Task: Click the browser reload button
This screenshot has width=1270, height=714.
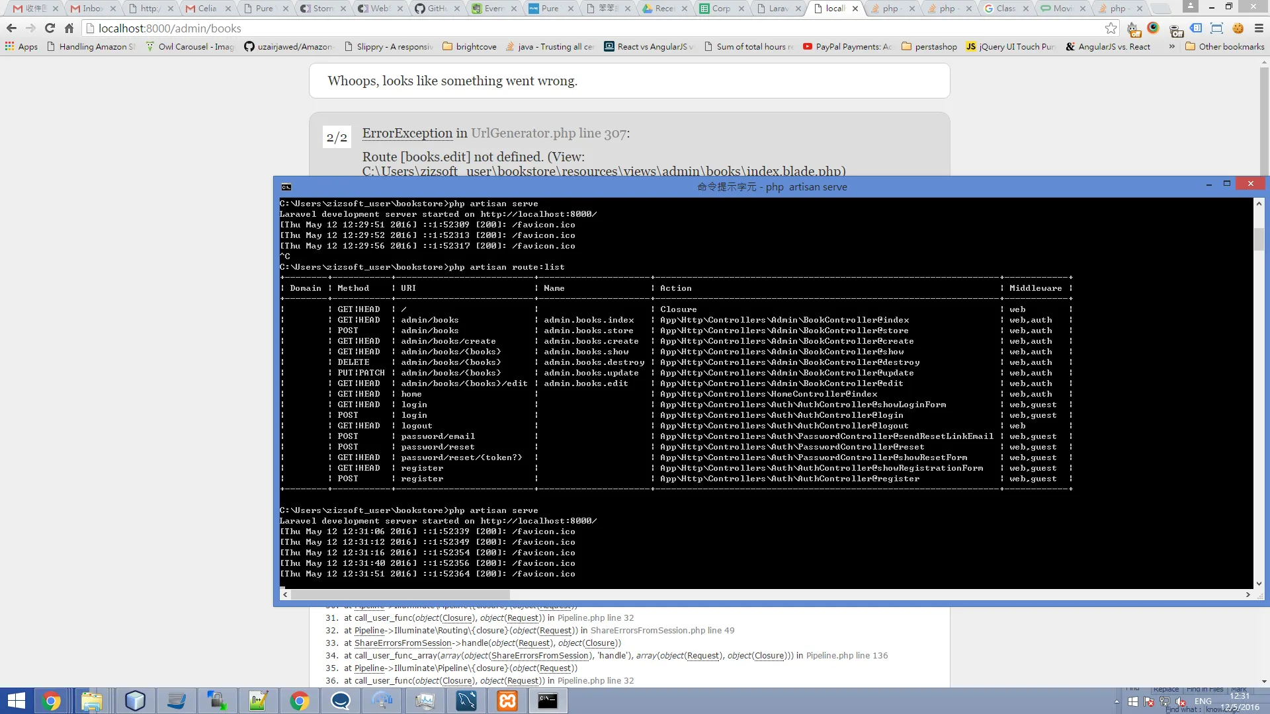Action: click(x=50, y=28)
